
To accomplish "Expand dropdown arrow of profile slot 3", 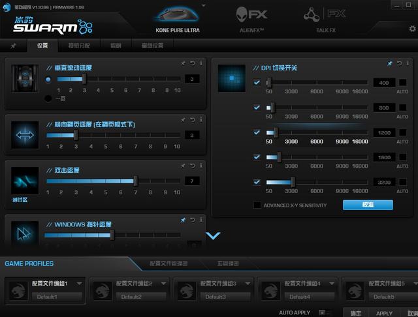I will [x=250, y=284].
